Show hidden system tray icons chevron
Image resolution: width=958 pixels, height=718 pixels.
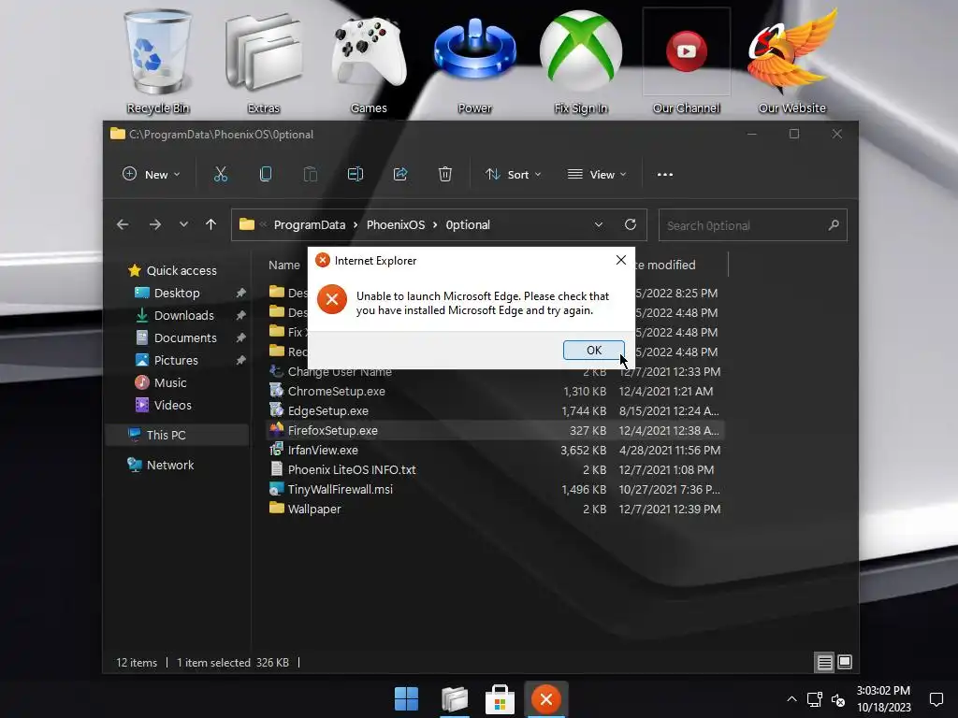[791, 699]
